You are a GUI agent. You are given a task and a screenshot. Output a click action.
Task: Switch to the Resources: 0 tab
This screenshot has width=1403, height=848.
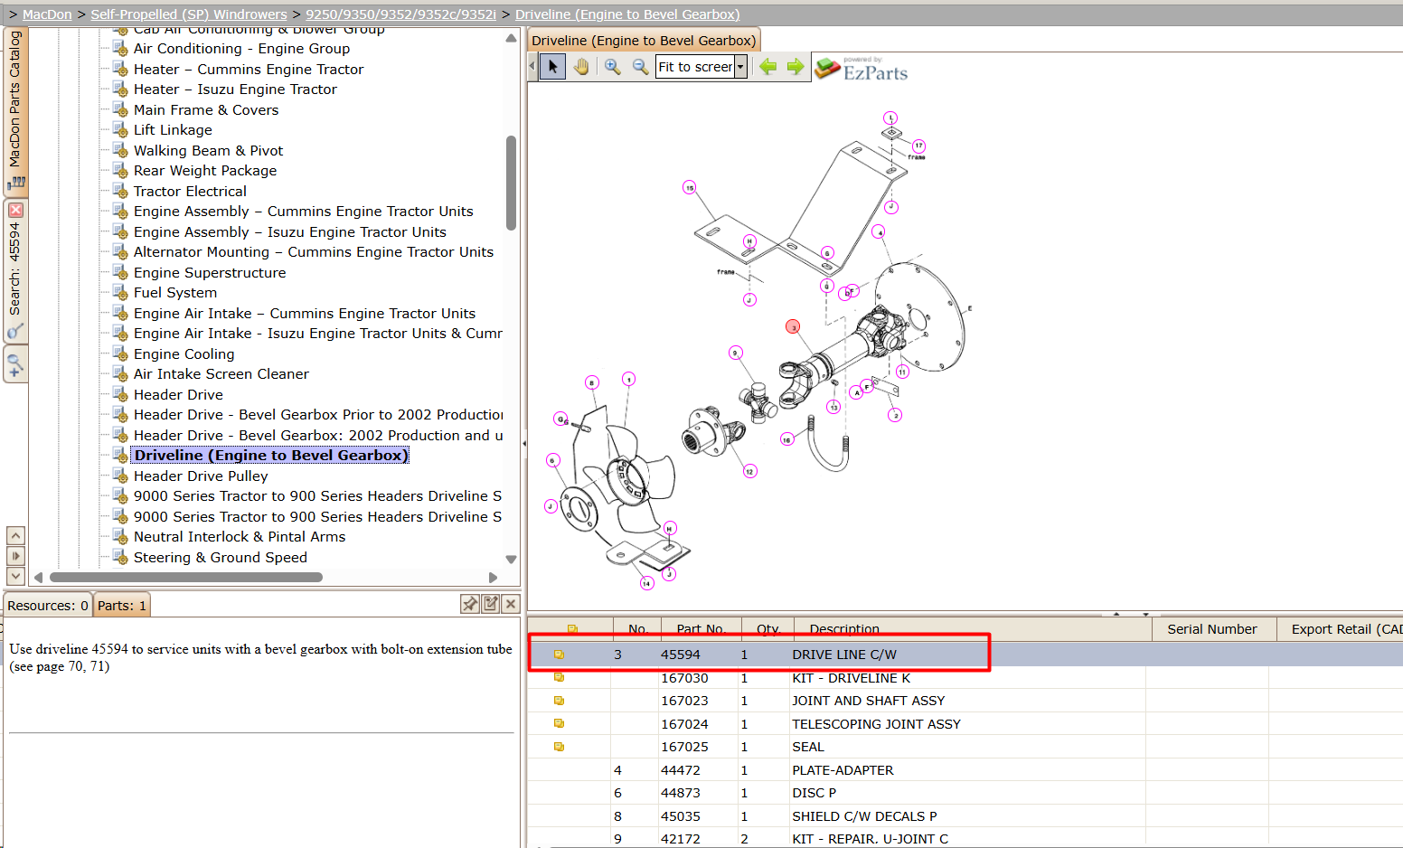[48, 606]
